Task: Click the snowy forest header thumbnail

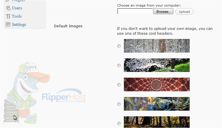Action: tap(157, 46)
